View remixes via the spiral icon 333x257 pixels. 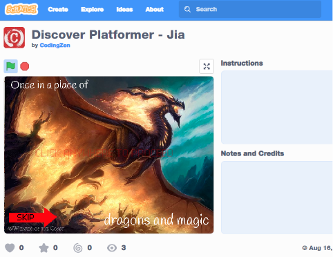coord(78,248)
